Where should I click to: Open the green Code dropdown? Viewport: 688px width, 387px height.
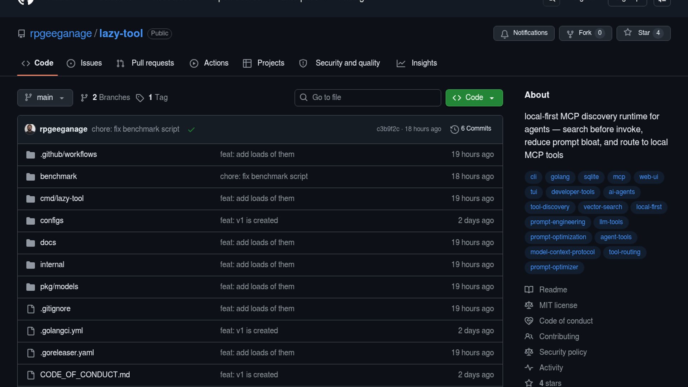(x=474, y=97)
